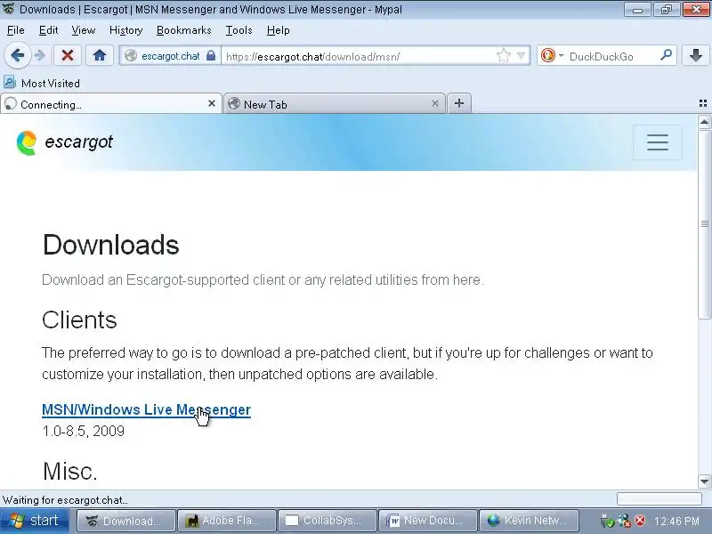Click in the URL address field
The image size is (712, 534).
[359, 56]
